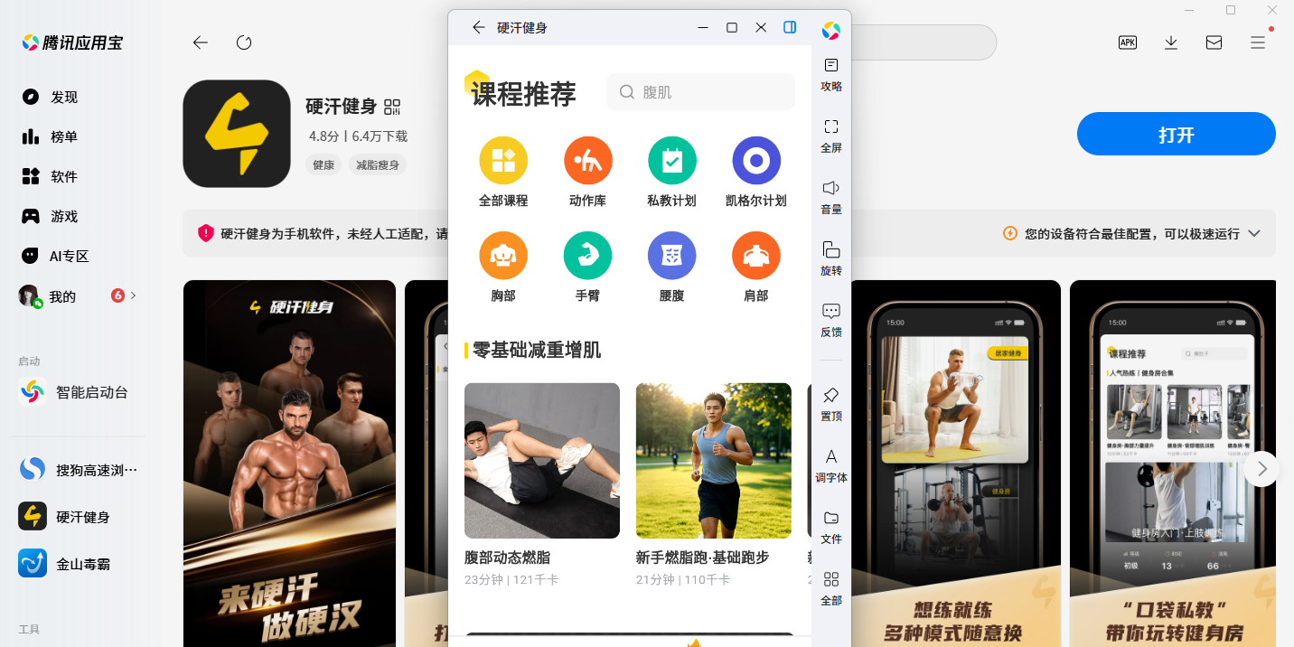The height and width of the screenshot is (647, 1294).
Task: Click 健康 tag
Action: (323, 164)
